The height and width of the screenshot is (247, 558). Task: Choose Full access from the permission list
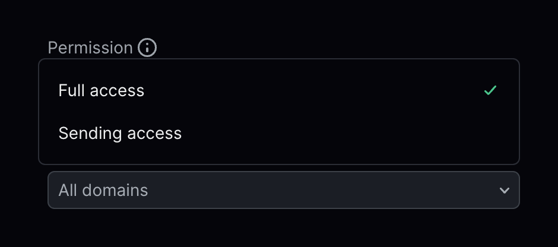[x=102, y=91]
